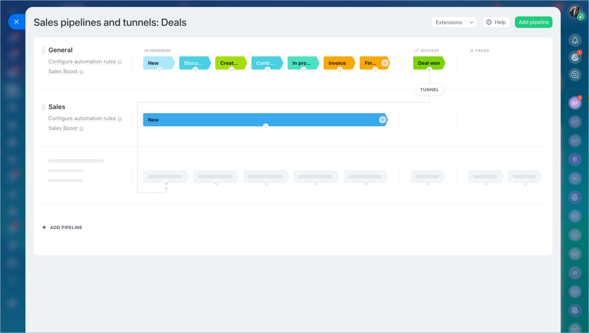Open the Help button
The width and height of the screenshot is (589, 333).
pos(496,23)
